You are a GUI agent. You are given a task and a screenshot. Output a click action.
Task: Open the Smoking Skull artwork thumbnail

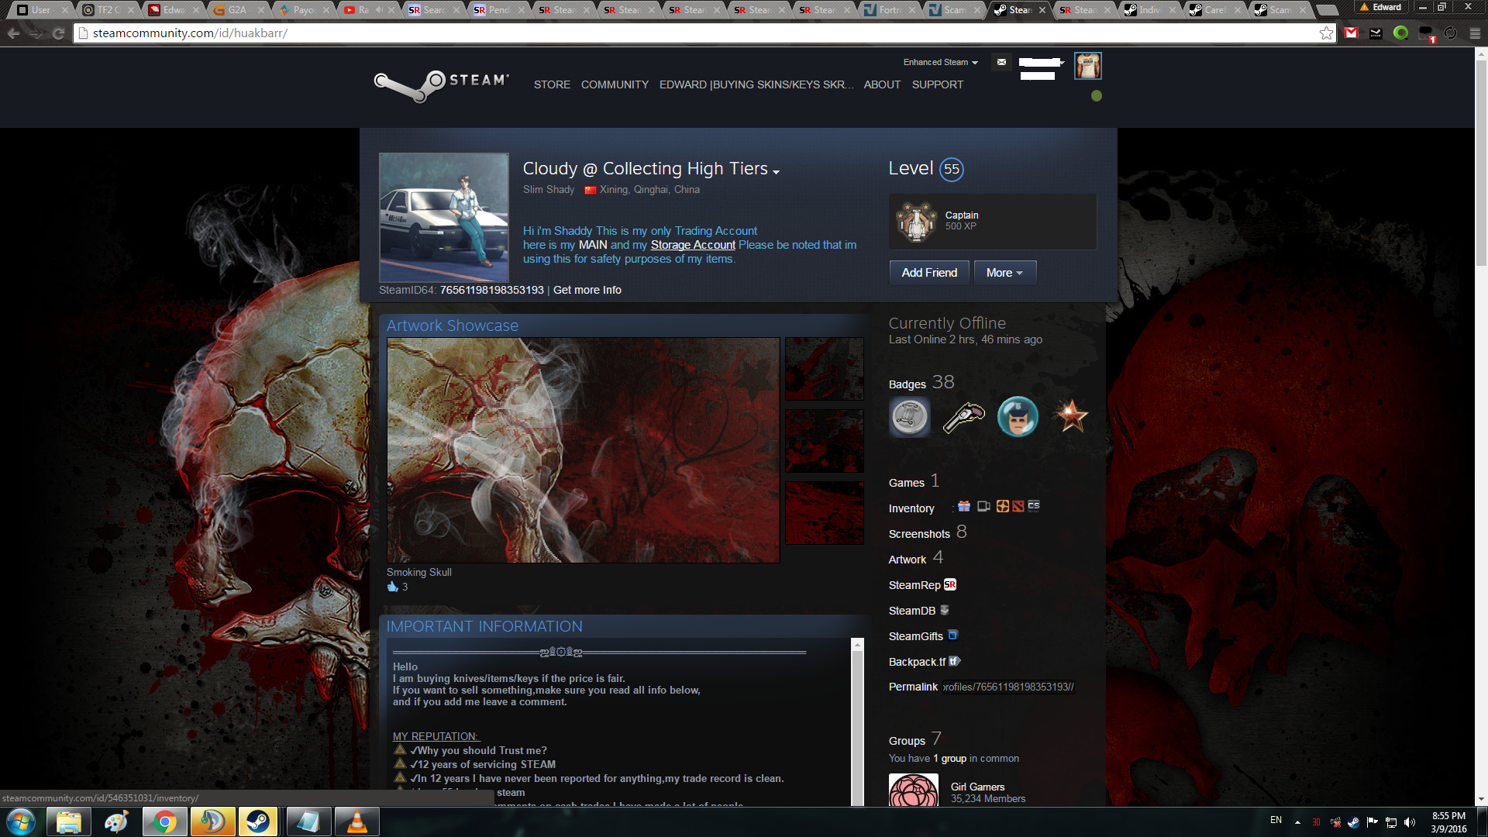pyautogui.click(x=583, y=449)
